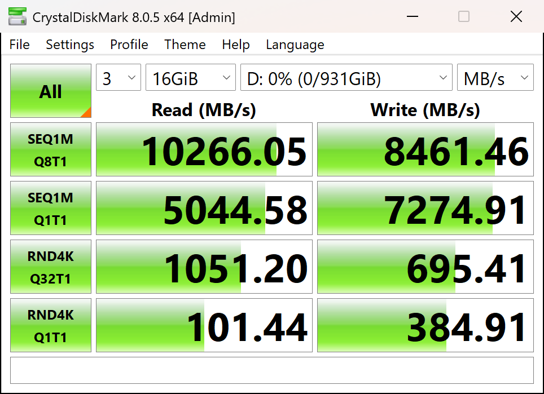This screenshot has width=544, height=394.
Task: Open the test size dropdown showing 16GiB
Action: click(x=191, y=77)
